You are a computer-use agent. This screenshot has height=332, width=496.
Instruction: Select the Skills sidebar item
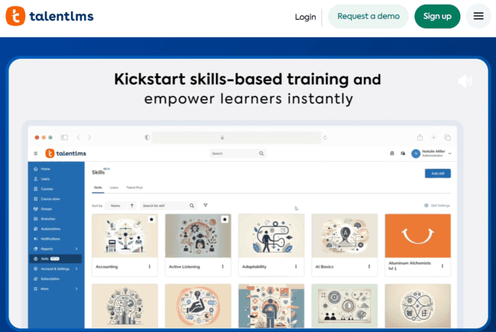tap(56, 259)
